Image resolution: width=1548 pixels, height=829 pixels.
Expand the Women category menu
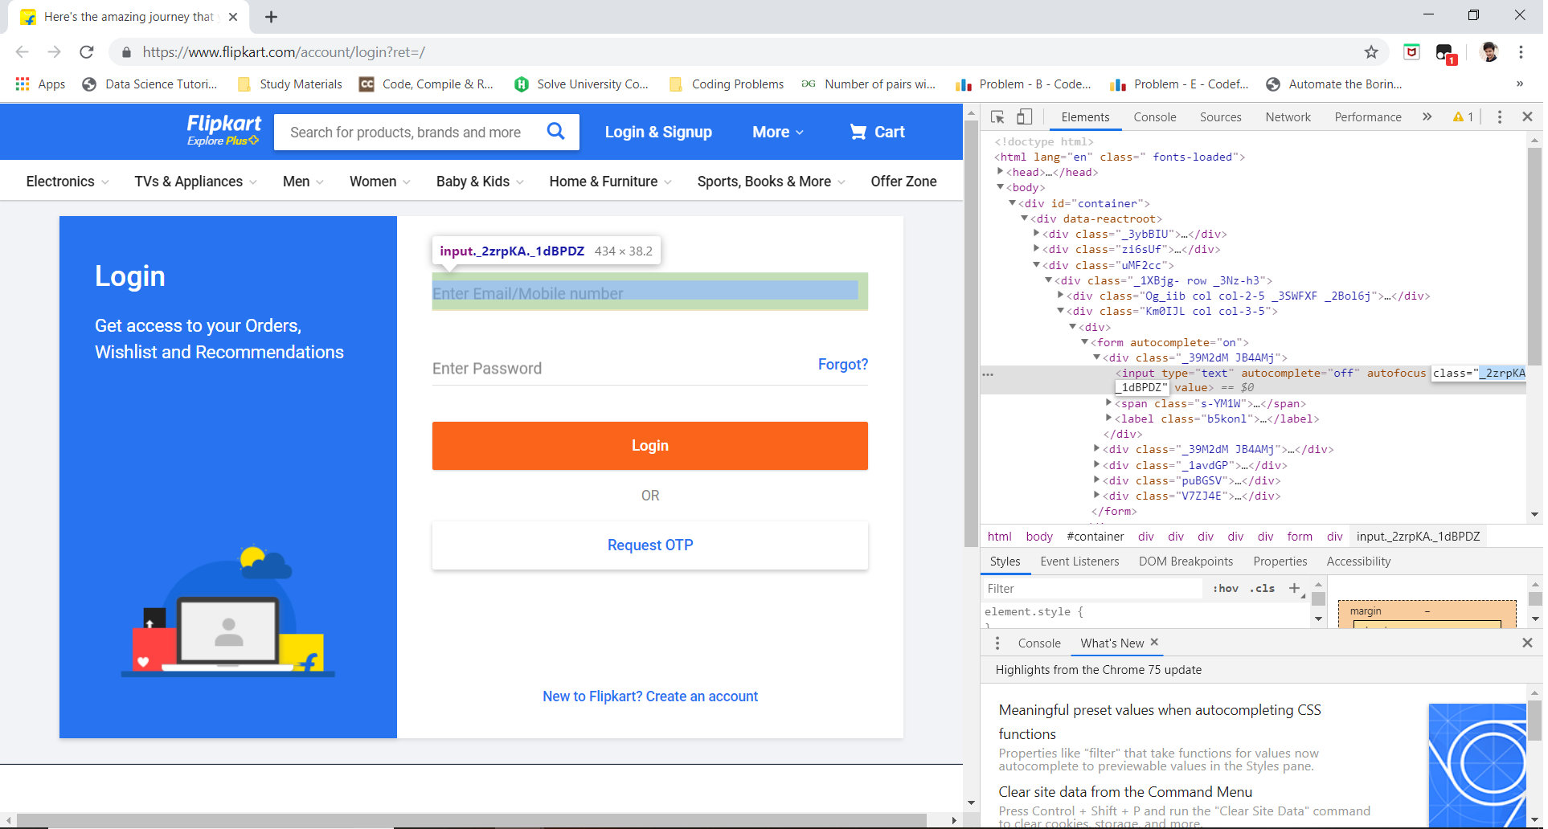click(380, 182)
